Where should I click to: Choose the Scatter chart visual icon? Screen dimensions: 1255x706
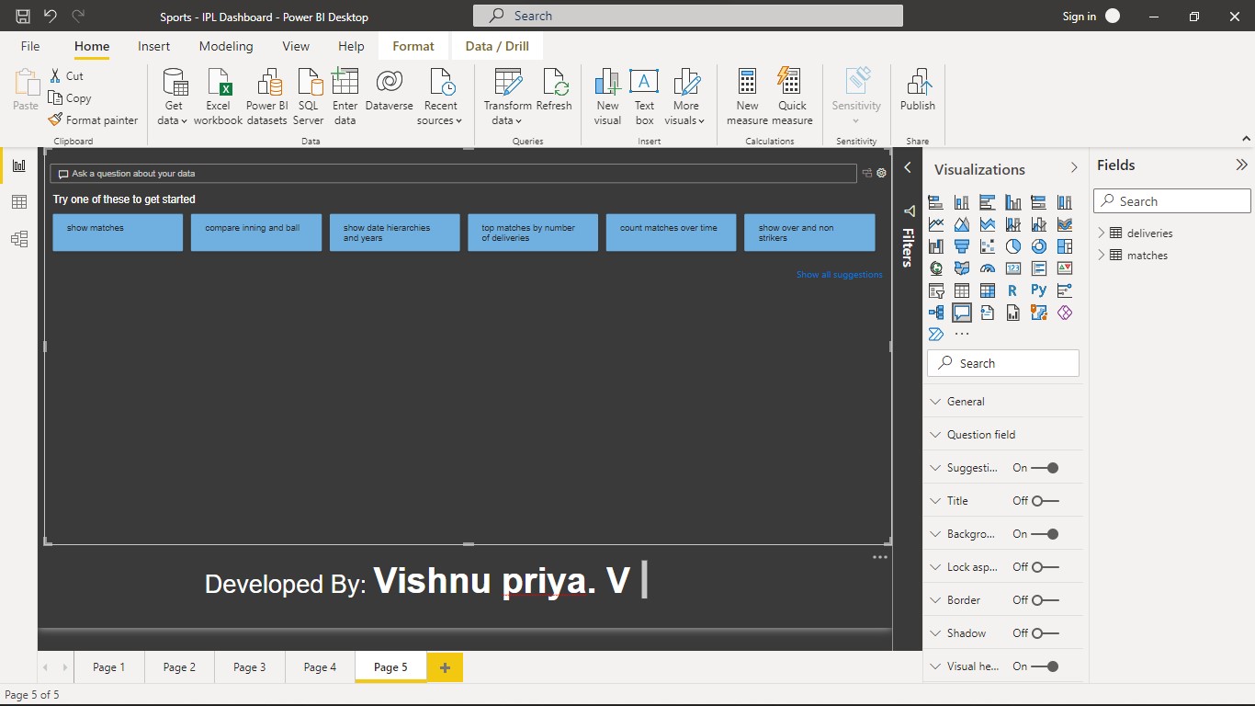988,246
